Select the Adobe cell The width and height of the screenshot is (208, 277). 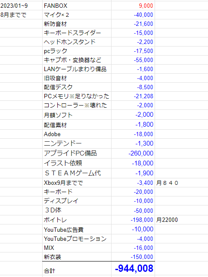pos(77,134)
